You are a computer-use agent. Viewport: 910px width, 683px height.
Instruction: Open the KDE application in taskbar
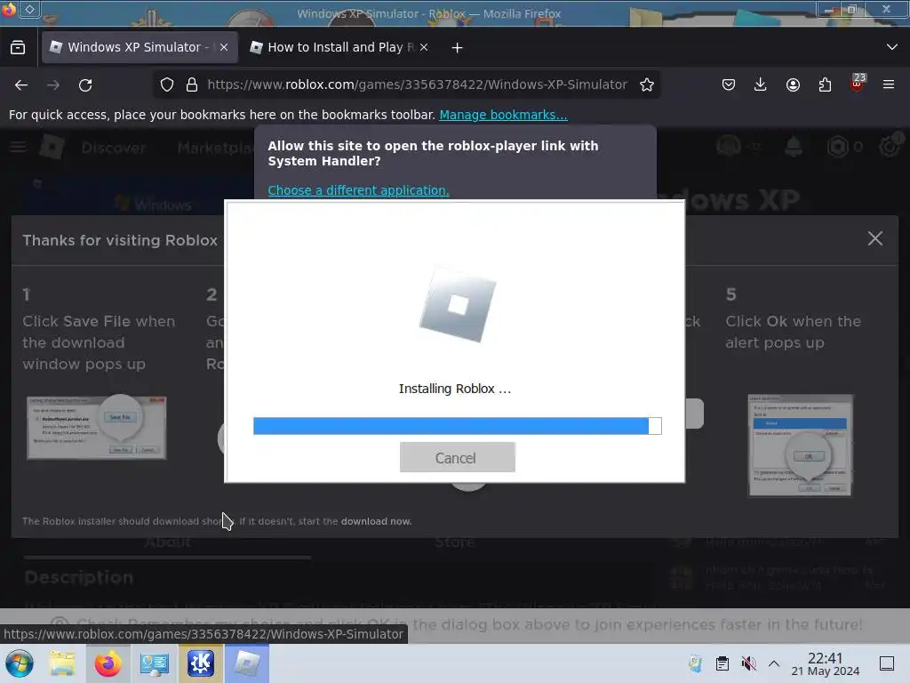200,663
